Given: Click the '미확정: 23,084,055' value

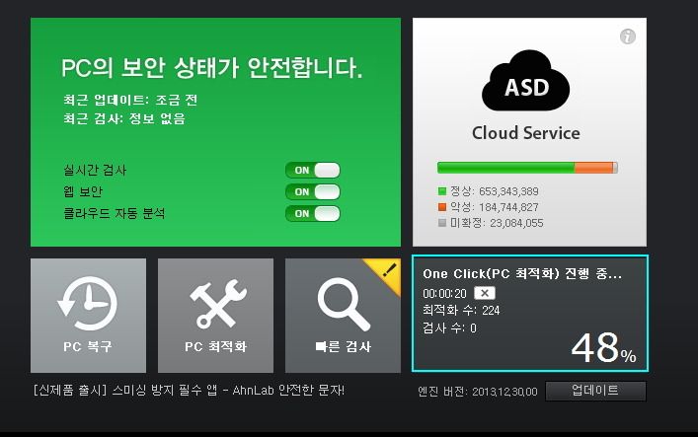Looking at the screenshot, I should [497, 223].
